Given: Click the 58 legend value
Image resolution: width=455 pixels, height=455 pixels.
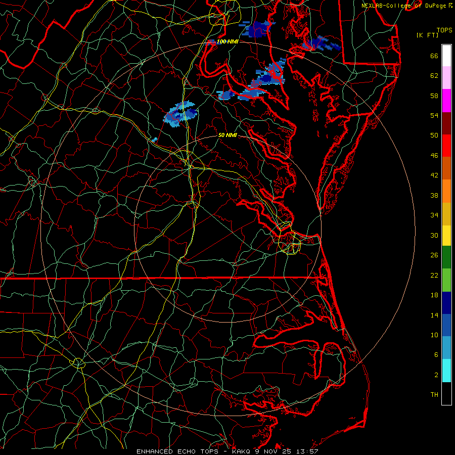Looking at the screenshot, I should pos(434,96).
